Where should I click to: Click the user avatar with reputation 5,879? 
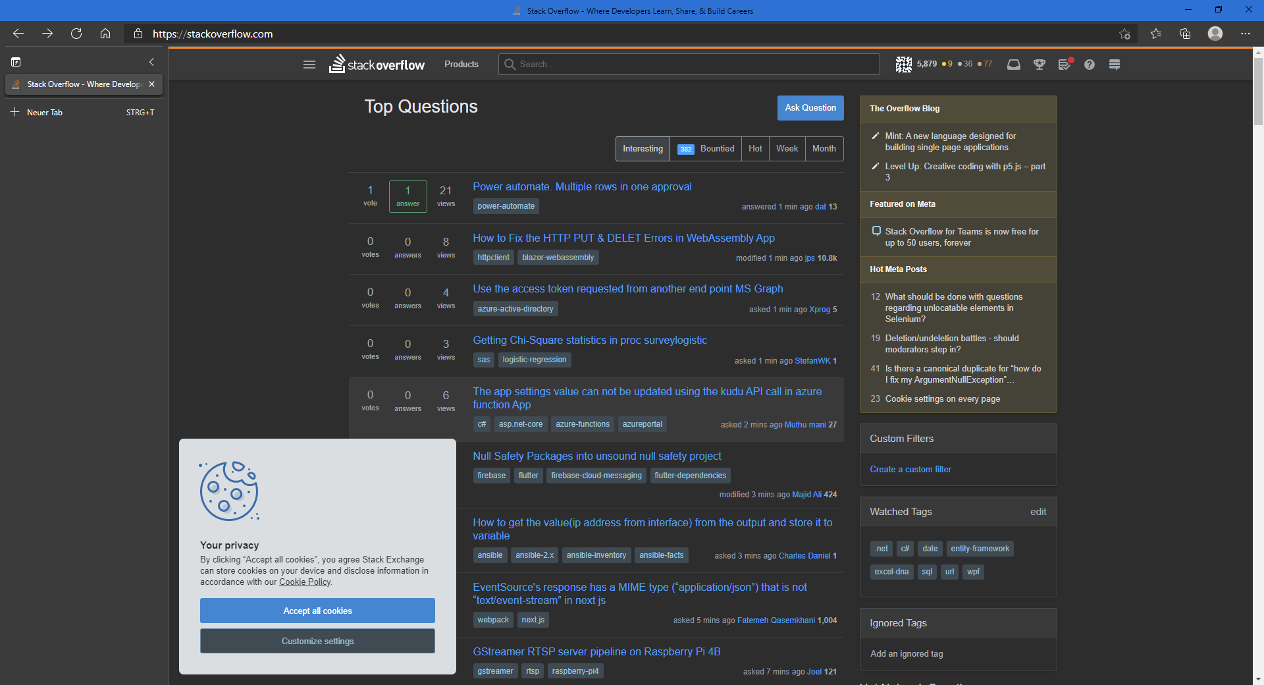(x=904, y=64)
